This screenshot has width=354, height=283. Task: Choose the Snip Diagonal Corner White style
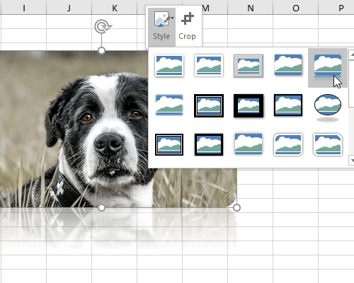328,144
